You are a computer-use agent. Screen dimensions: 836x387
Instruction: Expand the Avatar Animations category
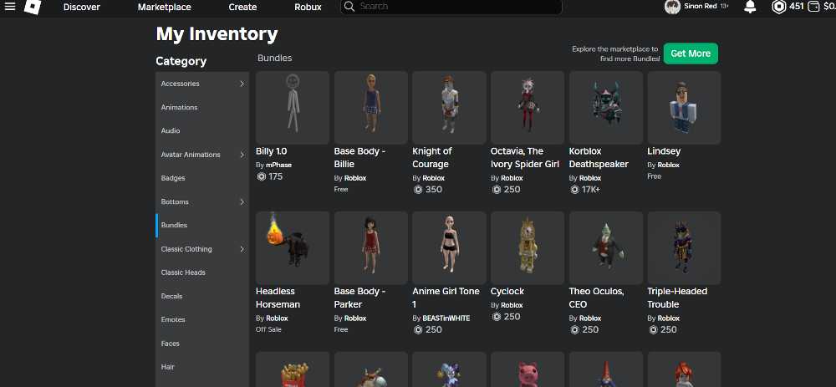pyautogui.click(x=202, y=155)
